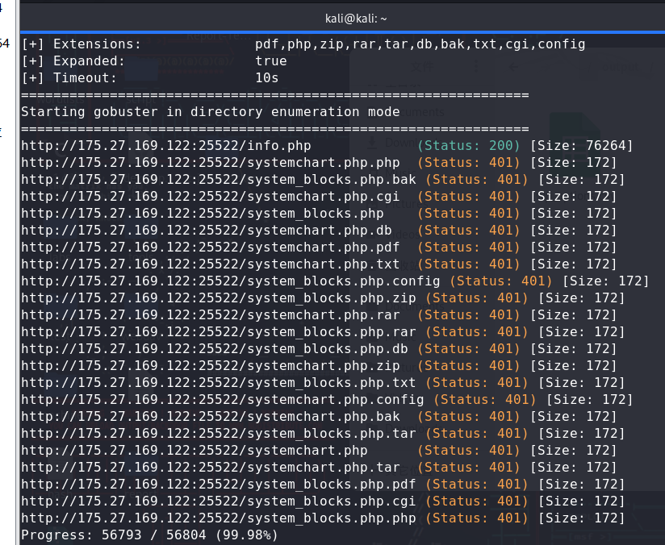Click the system_blocks.php.config URL
The image size is (665, 545).
tap(230, 281)
